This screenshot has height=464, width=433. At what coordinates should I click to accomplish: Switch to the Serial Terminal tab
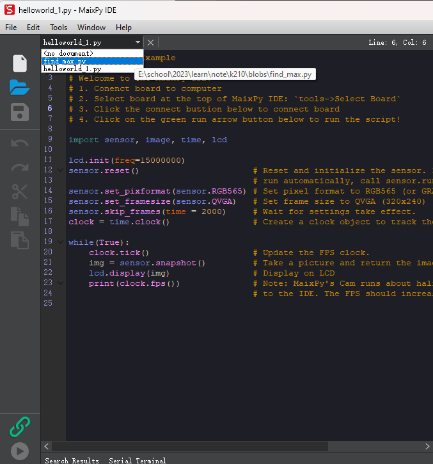coord(138,460)
